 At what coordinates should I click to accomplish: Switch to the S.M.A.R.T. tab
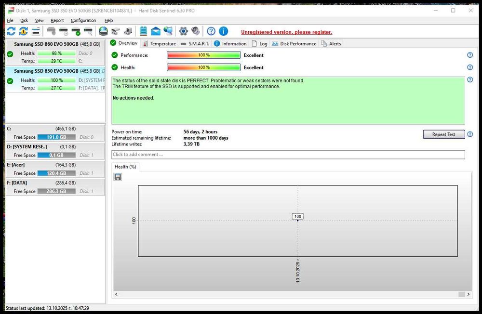[x=195, y=44]
